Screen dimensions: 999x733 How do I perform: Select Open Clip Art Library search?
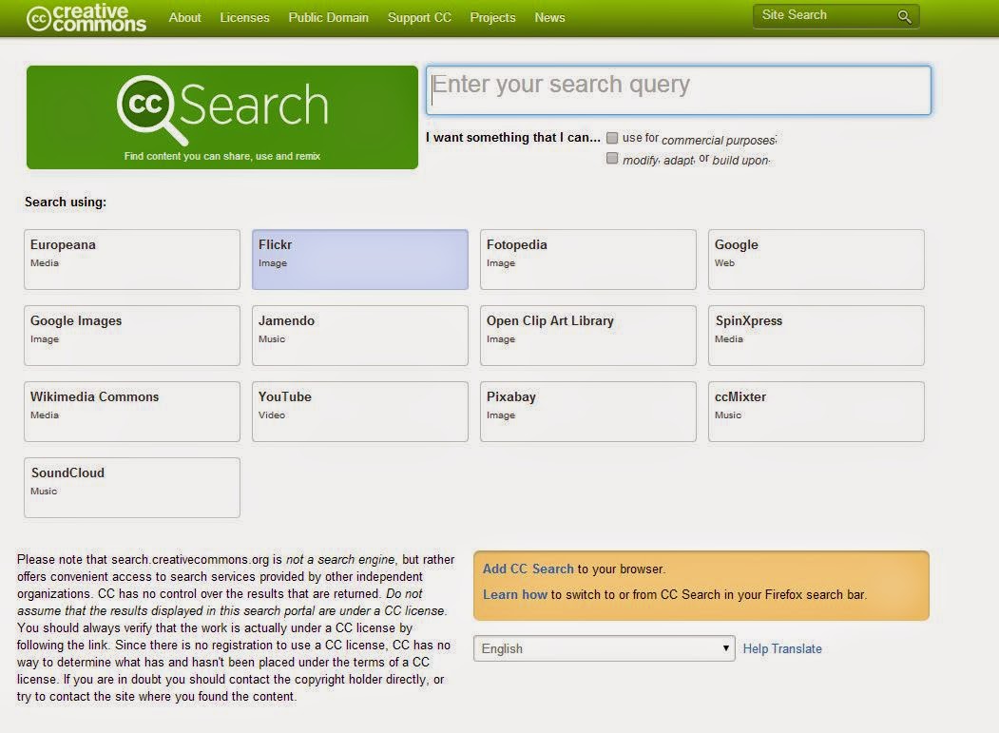tap(588, 336)
